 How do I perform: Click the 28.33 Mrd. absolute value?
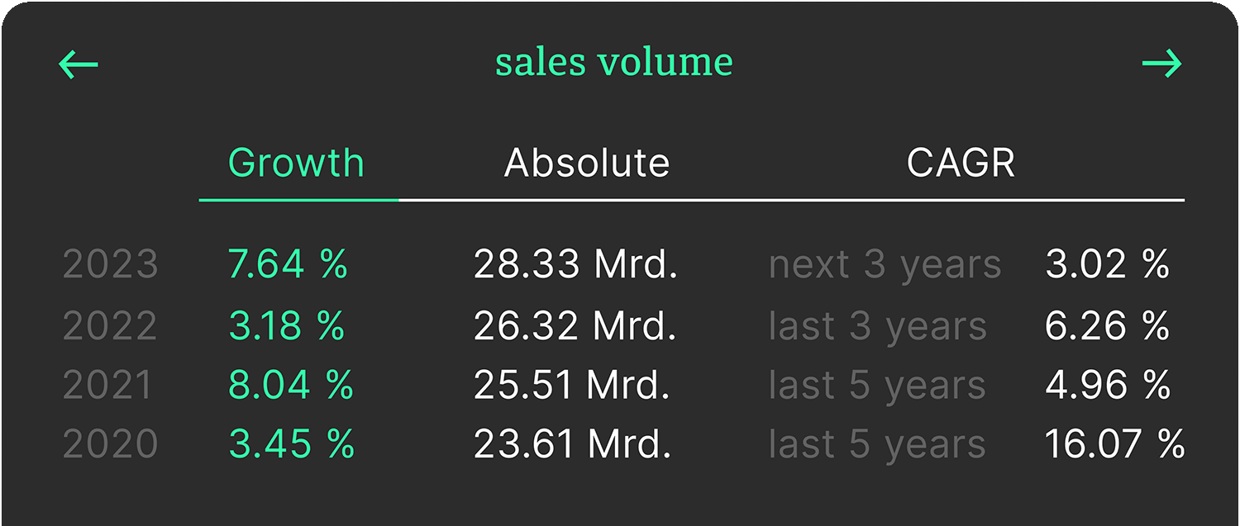click(x=575, y=265)
